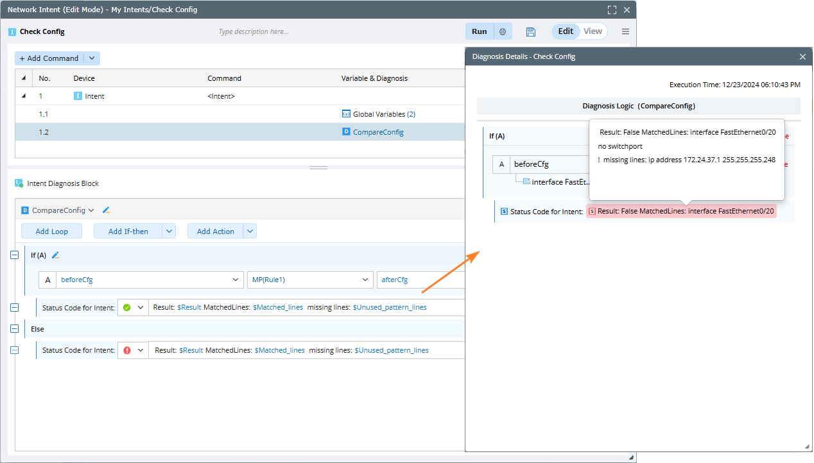Click the save disk icon
Viewport: 814px width, 463px height.
point(530,31)
